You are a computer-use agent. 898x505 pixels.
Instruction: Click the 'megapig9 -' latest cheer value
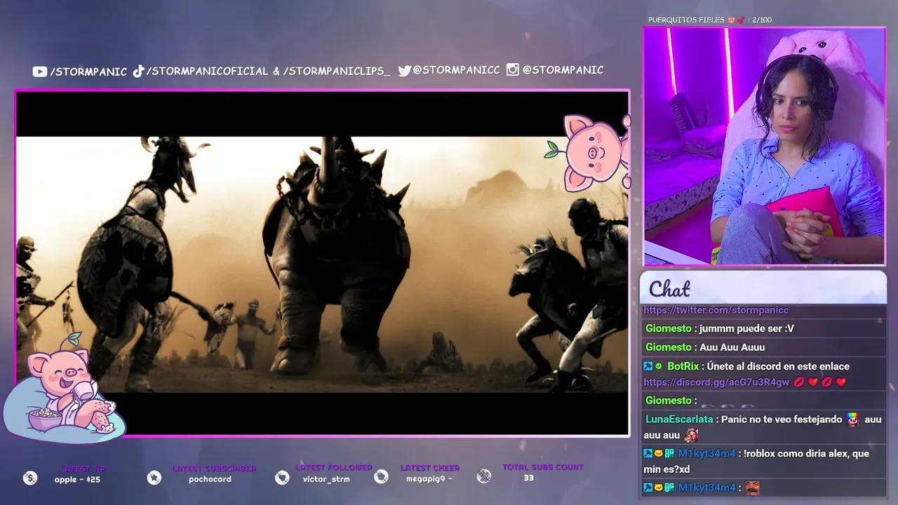pyautogui.click(x=429, y=480)
